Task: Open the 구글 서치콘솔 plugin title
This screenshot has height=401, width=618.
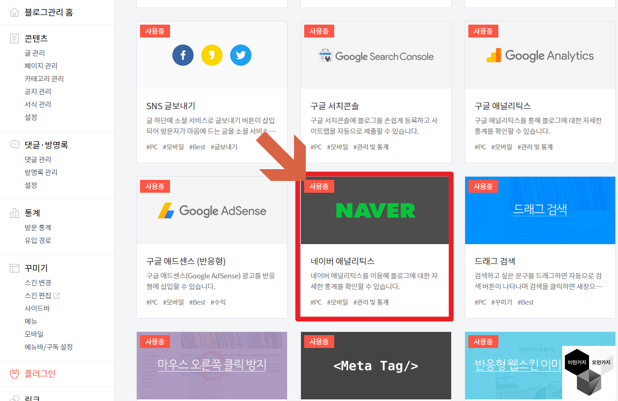Action: coord(335,106)
